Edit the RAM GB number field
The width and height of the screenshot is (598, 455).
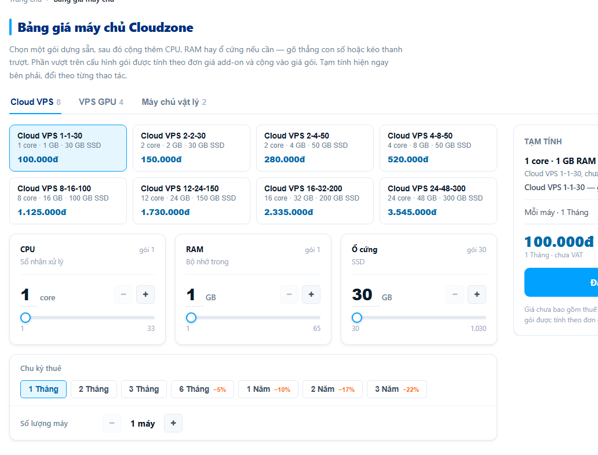click(x=195, y=295)
